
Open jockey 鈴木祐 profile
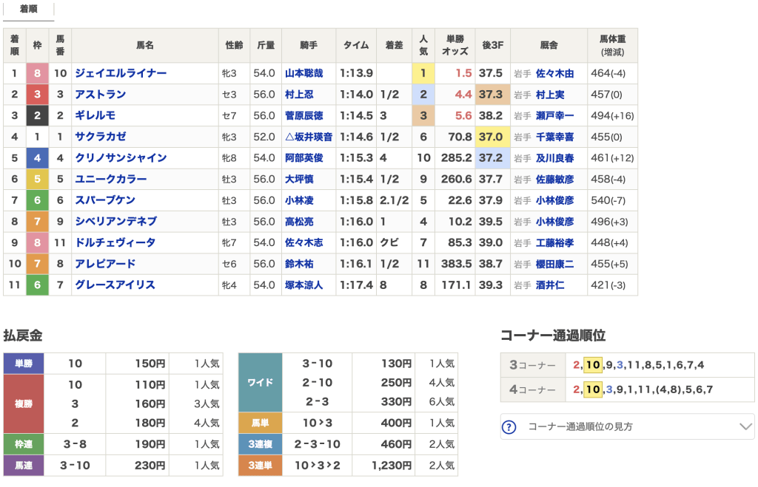point(299,264)
